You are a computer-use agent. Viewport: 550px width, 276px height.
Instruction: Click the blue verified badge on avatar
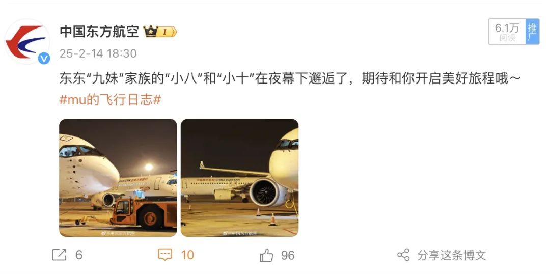44,58
